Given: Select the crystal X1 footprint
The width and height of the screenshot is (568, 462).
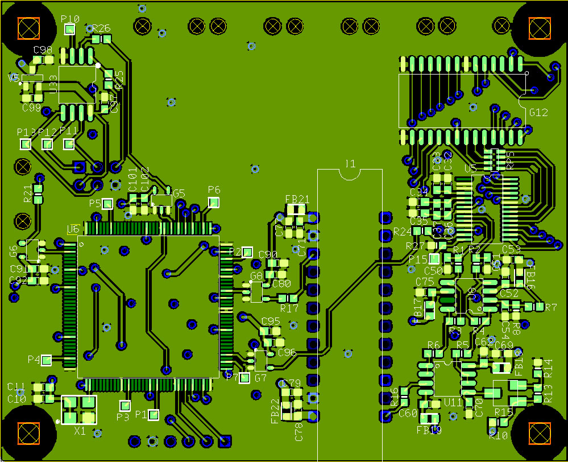Looking at the screenshot, I should click(78, 410).
